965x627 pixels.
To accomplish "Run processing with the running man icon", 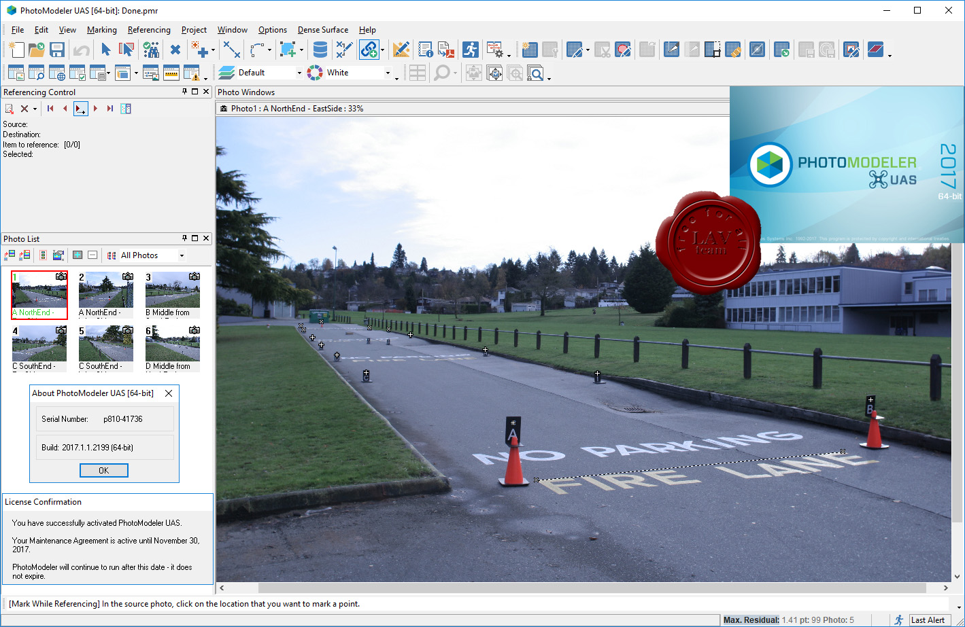I will click(x=471, y=50).
